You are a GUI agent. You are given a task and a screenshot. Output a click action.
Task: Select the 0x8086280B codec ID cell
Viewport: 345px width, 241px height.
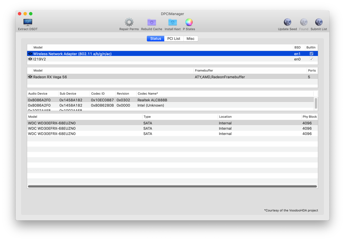(x=102, y=105)
